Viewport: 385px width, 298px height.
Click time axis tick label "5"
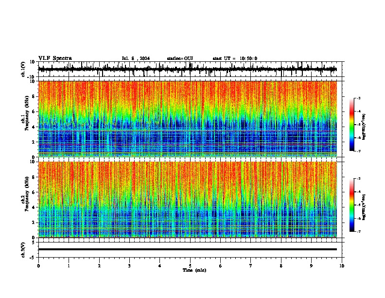pyautogui.click(x=190, y=266)
